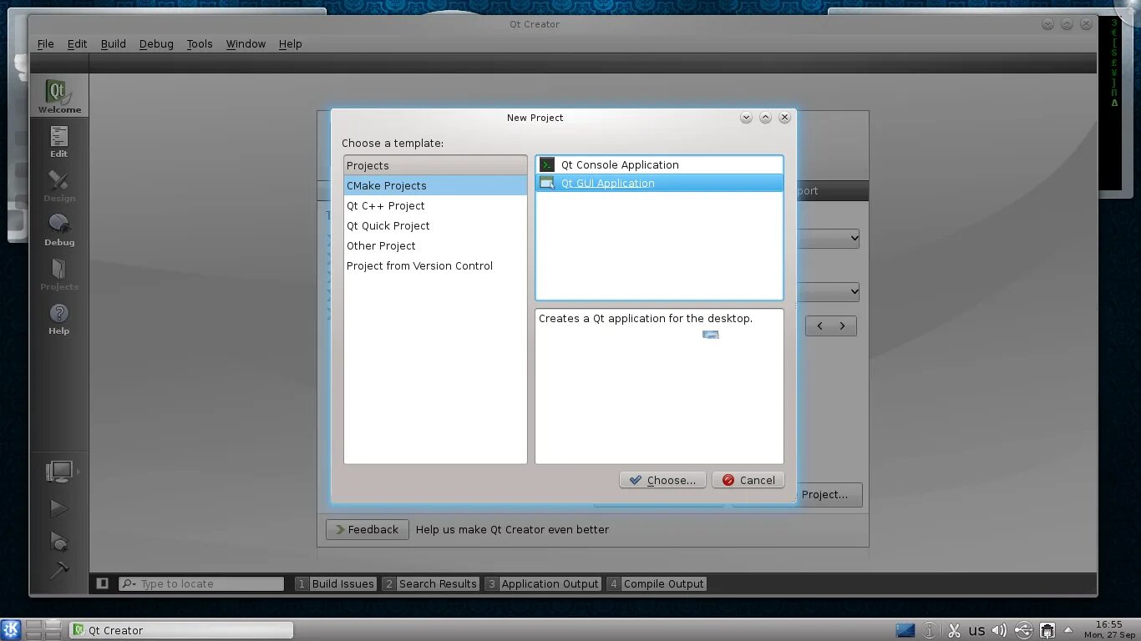Open the upper dropdown on Welcome page
This screenshot has width=1141, height=641.
coord(828,238)
